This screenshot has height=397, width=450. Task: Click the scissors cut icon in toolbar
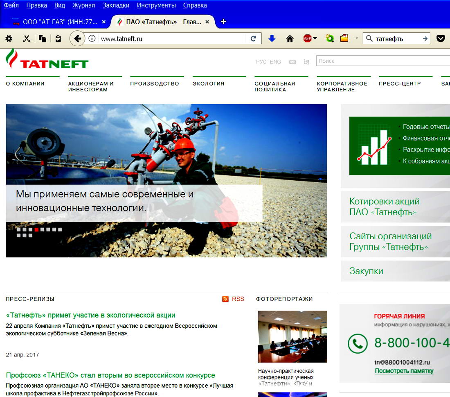(x=27, y=39)
